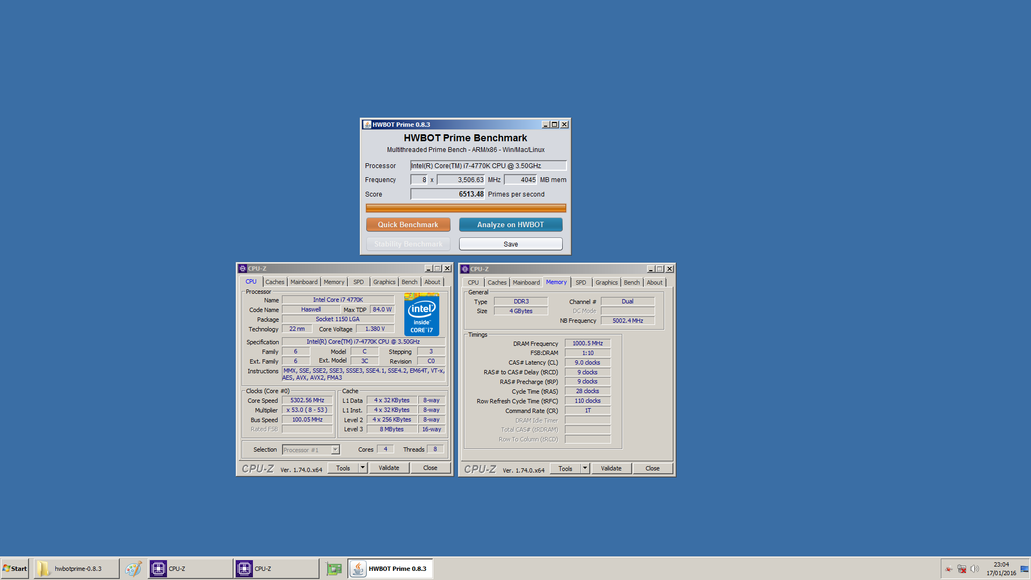Open Graphics tab in right CPU-Z

(606, 282)
